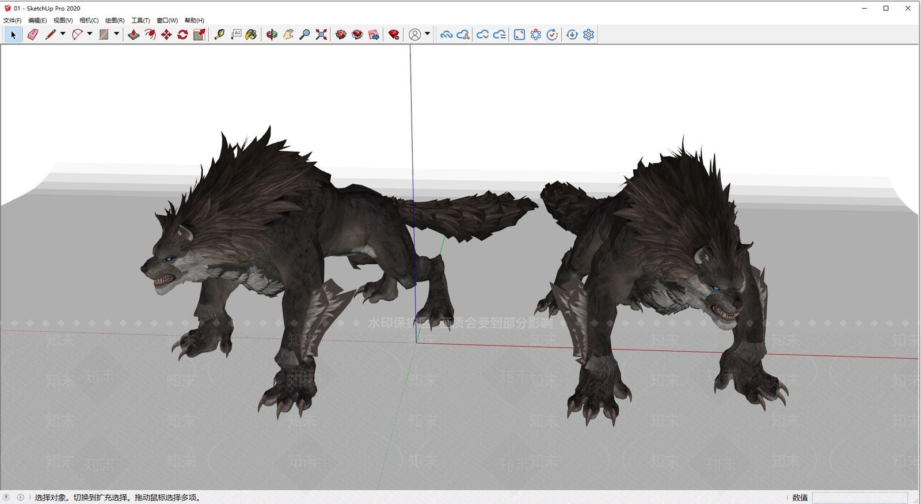This screenshot has width=921, height=504.
Task: Open the 帮助(H) menu
Action: point(195,20)
